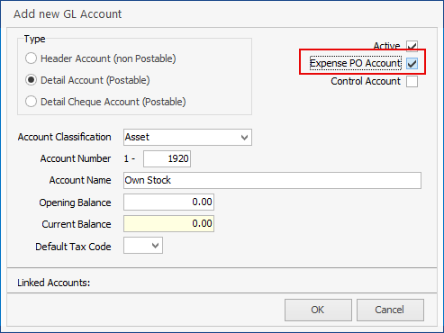The image size is (444, 333).
Task: Click the '1 -' account number prefix
Action: pos(130,158)
